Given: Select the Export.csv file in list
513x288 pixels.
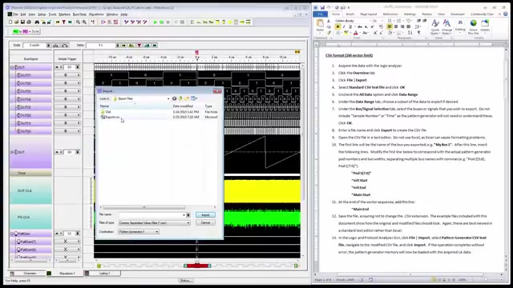Looking at the screenshot, I should tap(111, 117).
